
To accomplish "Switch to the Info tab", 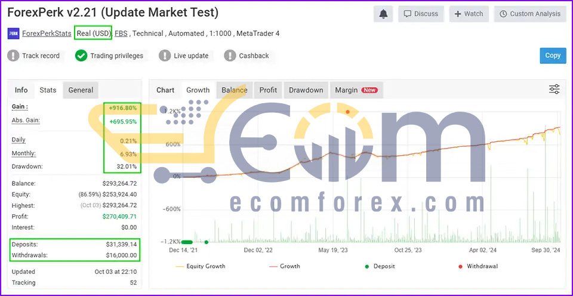I will click(21, 90).
